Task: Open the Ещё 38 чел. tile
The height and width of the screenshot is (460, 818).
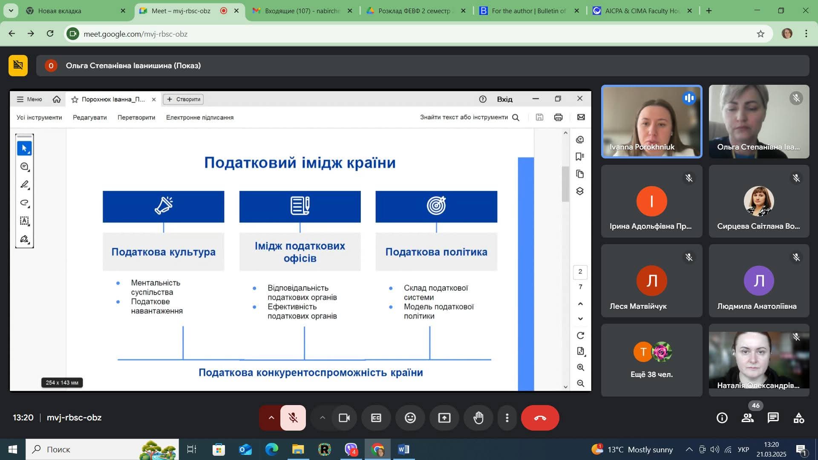Action: pyautogui.click(x=651, y=360)
